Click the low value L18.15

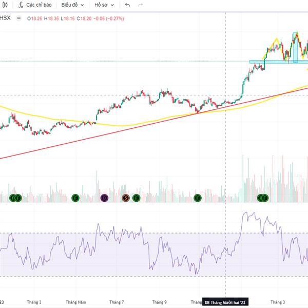pyautogui.click(x=68, y=18)
